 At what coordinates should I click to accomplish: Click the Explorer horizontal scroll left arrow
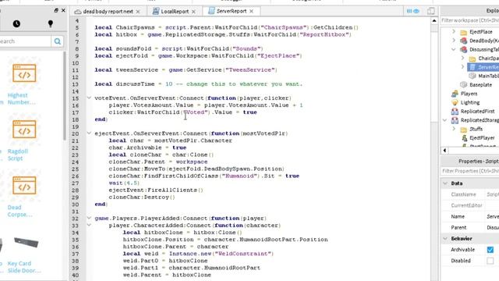444,151
